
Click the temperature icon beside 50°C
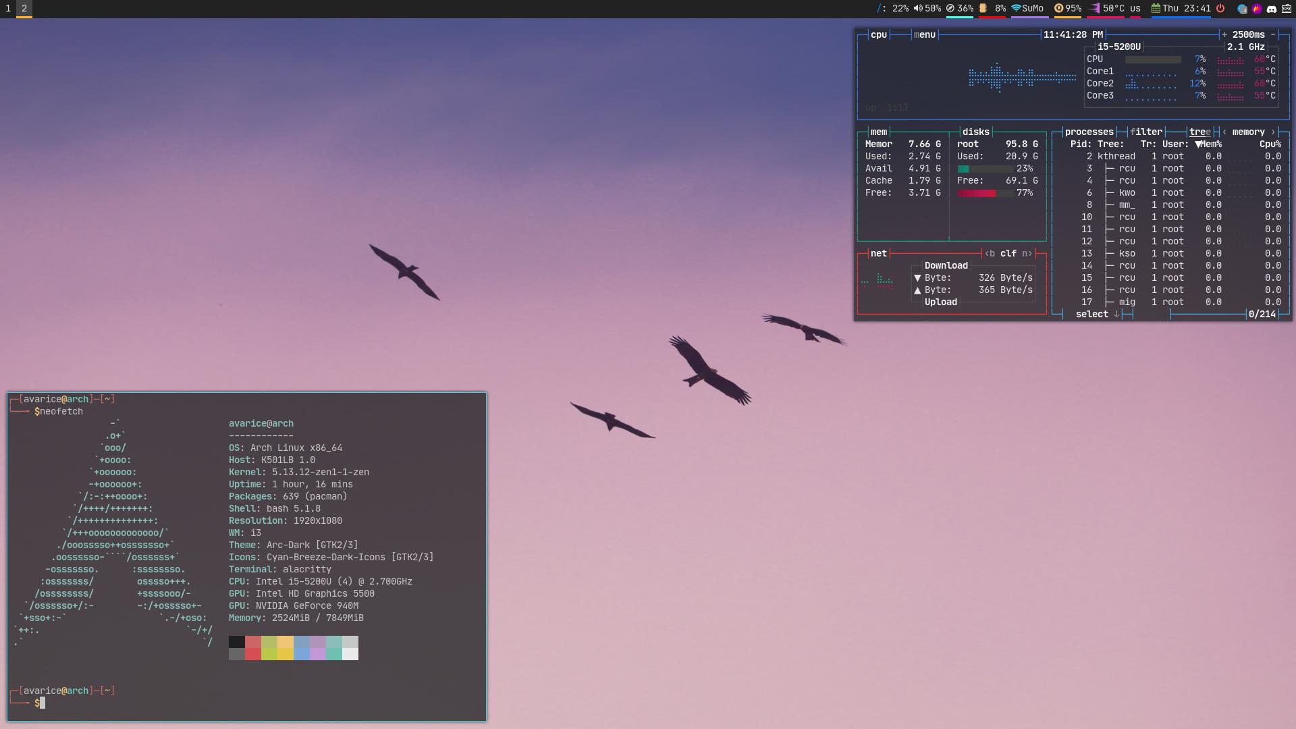(1095, 9)
